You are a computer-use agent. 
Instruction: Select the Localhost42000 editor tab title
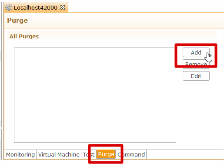click(36, 7)
